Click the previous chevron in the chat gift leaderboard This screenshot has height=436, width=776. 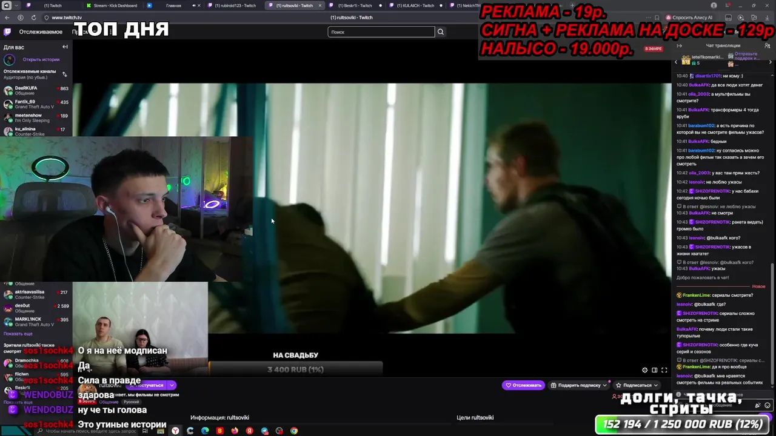click(676, 62)
